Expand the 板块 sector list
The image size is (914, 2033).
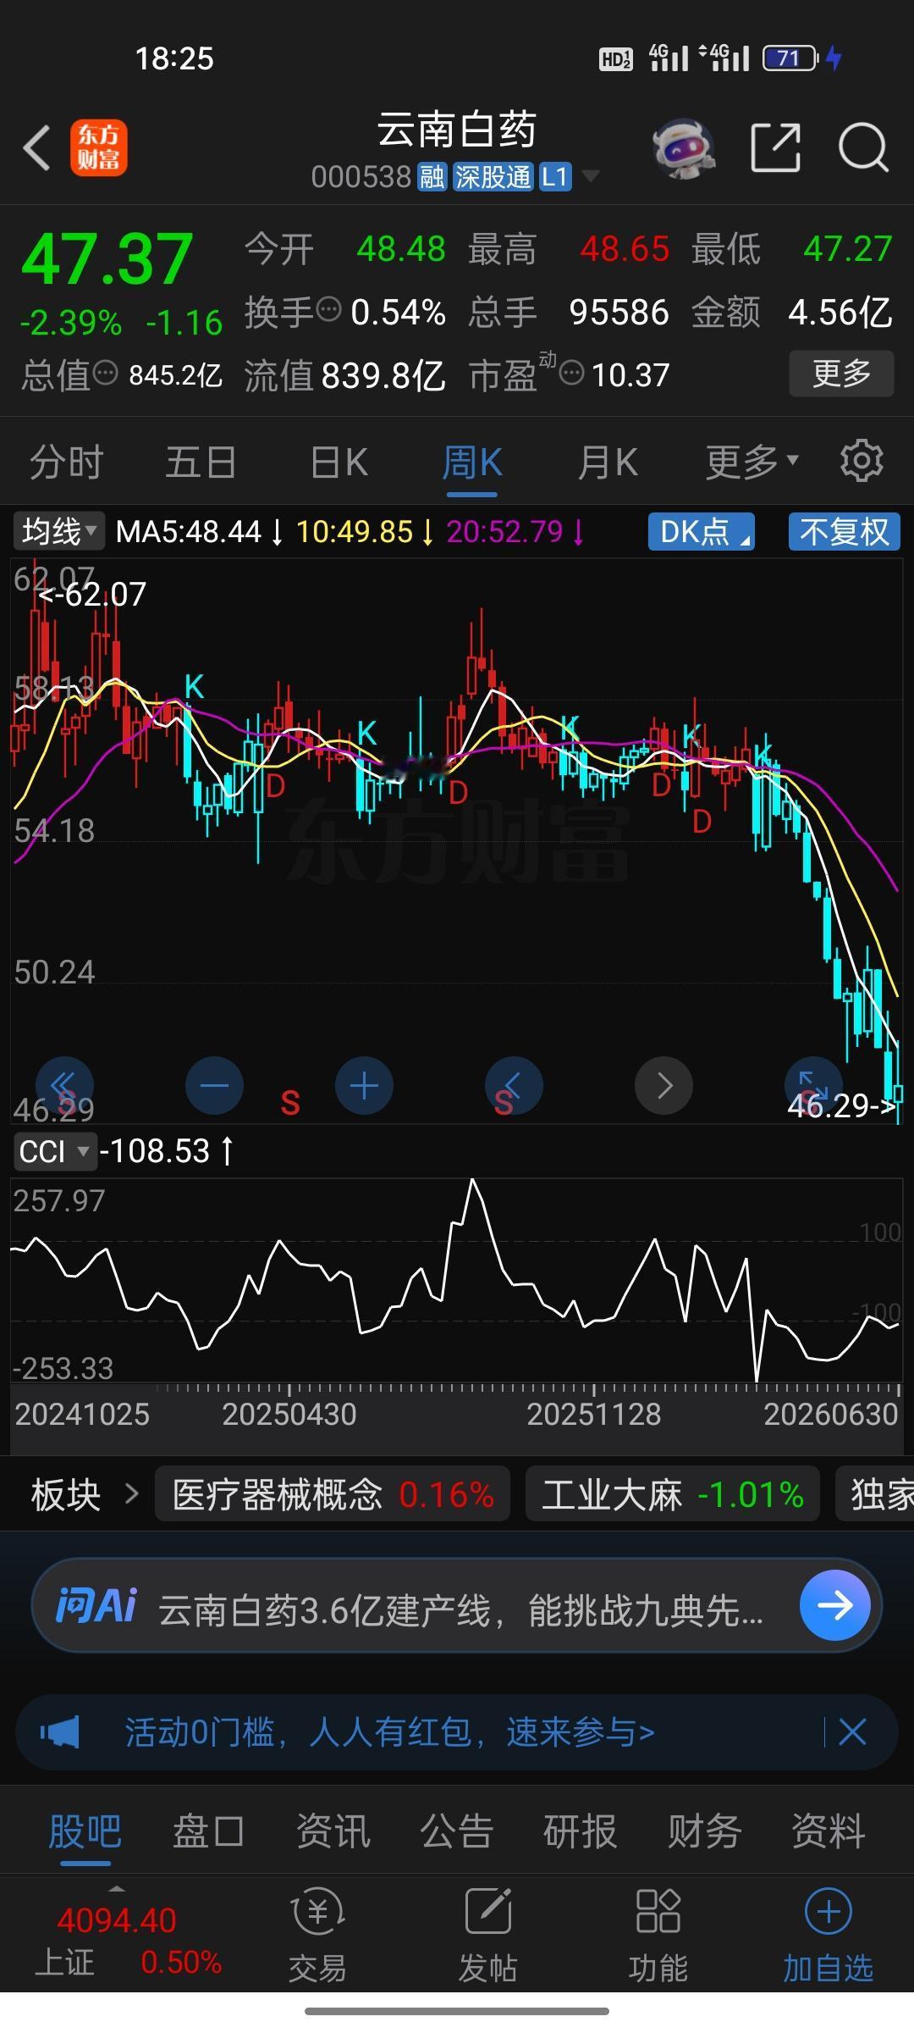click(84, 1496)
